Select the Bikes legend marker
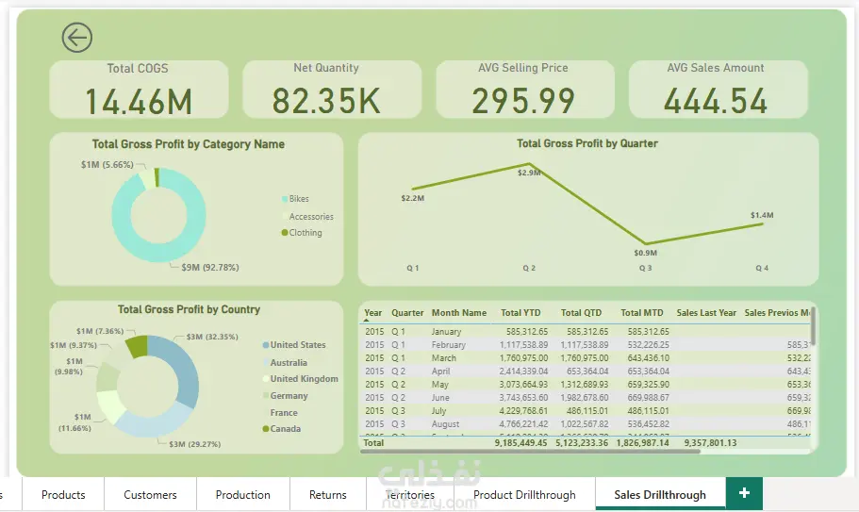The image size is (859, 512). click(285, 199)
